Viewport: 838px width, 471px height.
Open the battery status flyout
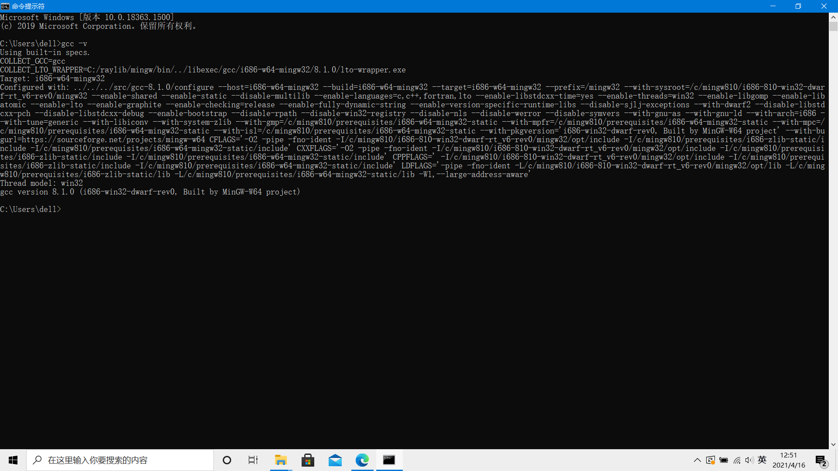tap(724, 460)
